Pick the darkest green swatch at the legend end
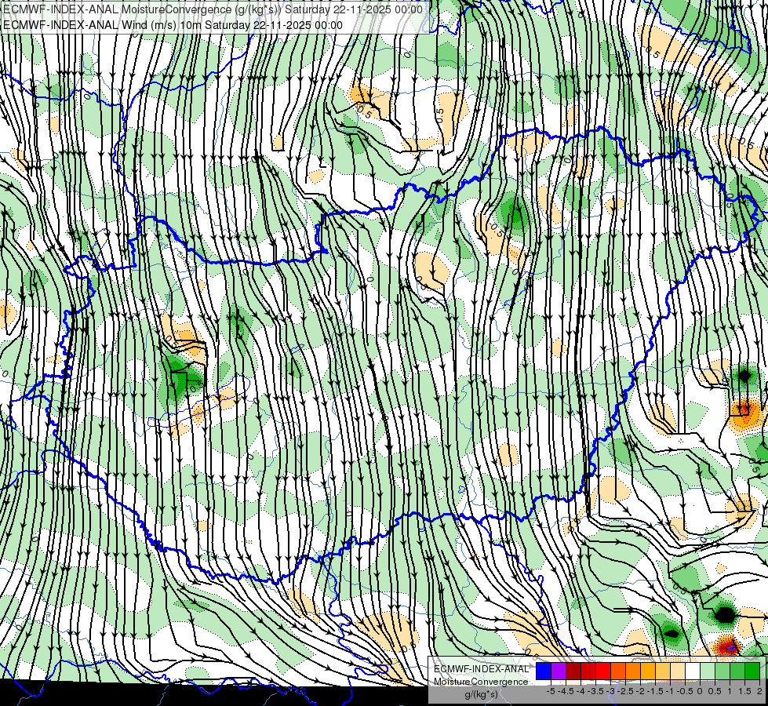 point(752,671)
